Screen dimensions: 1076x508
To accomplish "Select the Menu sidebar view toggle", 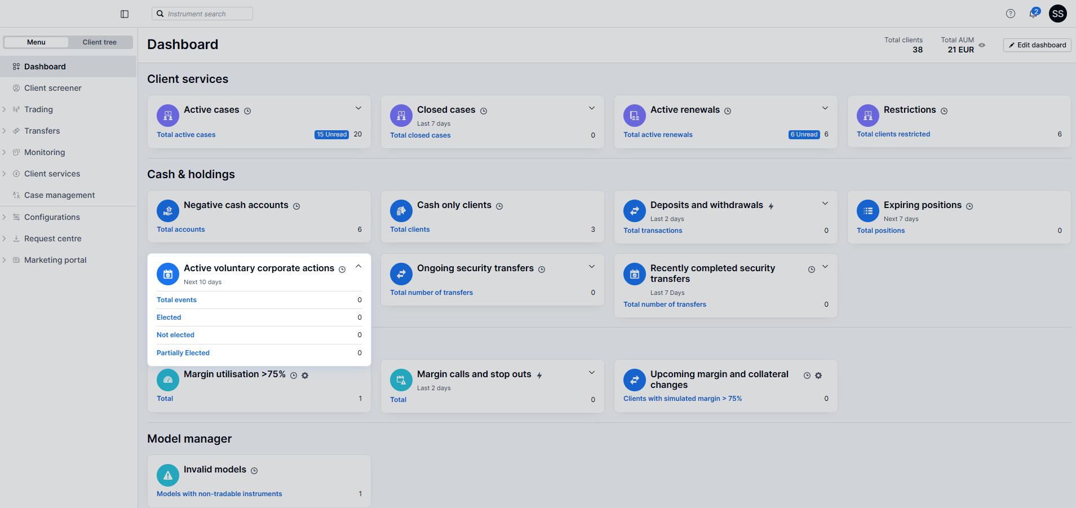I will click(36, 42).
